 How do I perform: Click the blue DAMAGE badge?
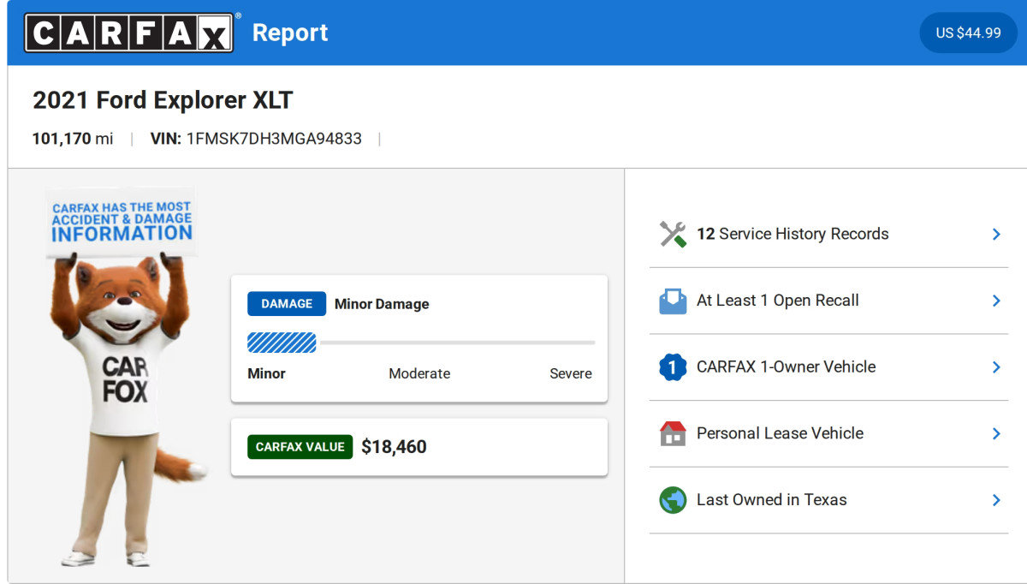(287, 304)
